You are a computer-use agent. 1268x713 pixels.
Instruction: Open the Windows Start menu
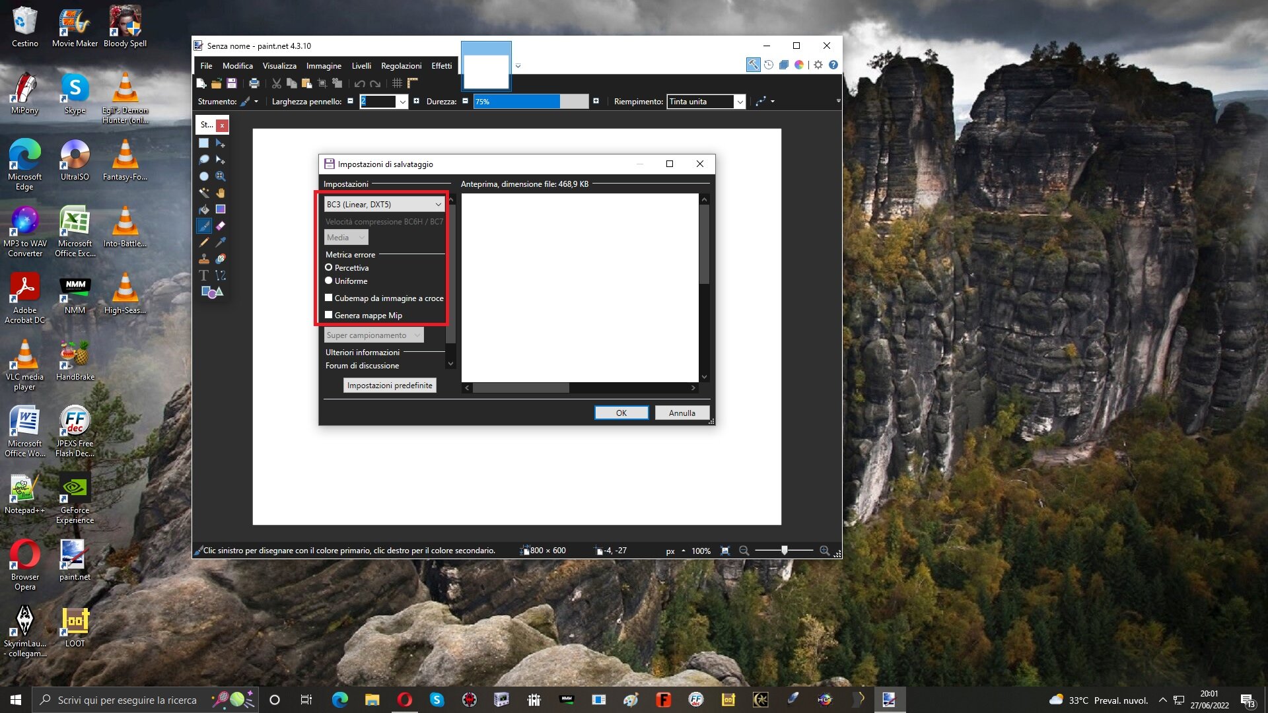(x=16, y=700)
